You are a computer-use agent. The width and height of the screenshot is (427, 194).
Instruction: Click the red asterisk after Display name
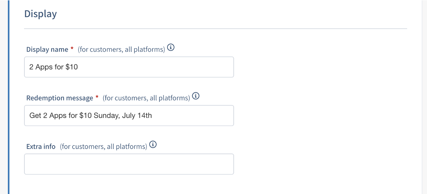click(x=72, y=49)
